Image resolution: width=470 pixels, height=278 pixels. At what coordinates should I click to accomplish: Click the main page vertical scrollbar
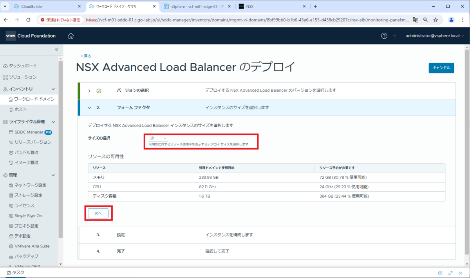(466, 152)
